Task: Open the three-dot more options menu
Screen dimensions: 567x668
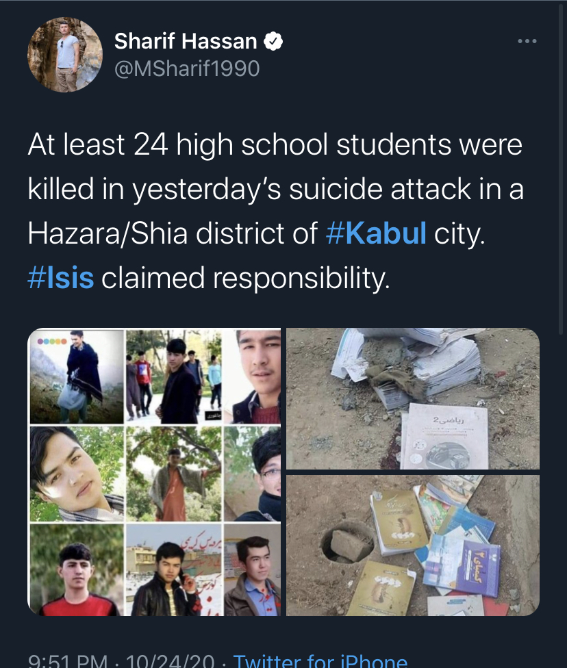Action: coord(527,41)
